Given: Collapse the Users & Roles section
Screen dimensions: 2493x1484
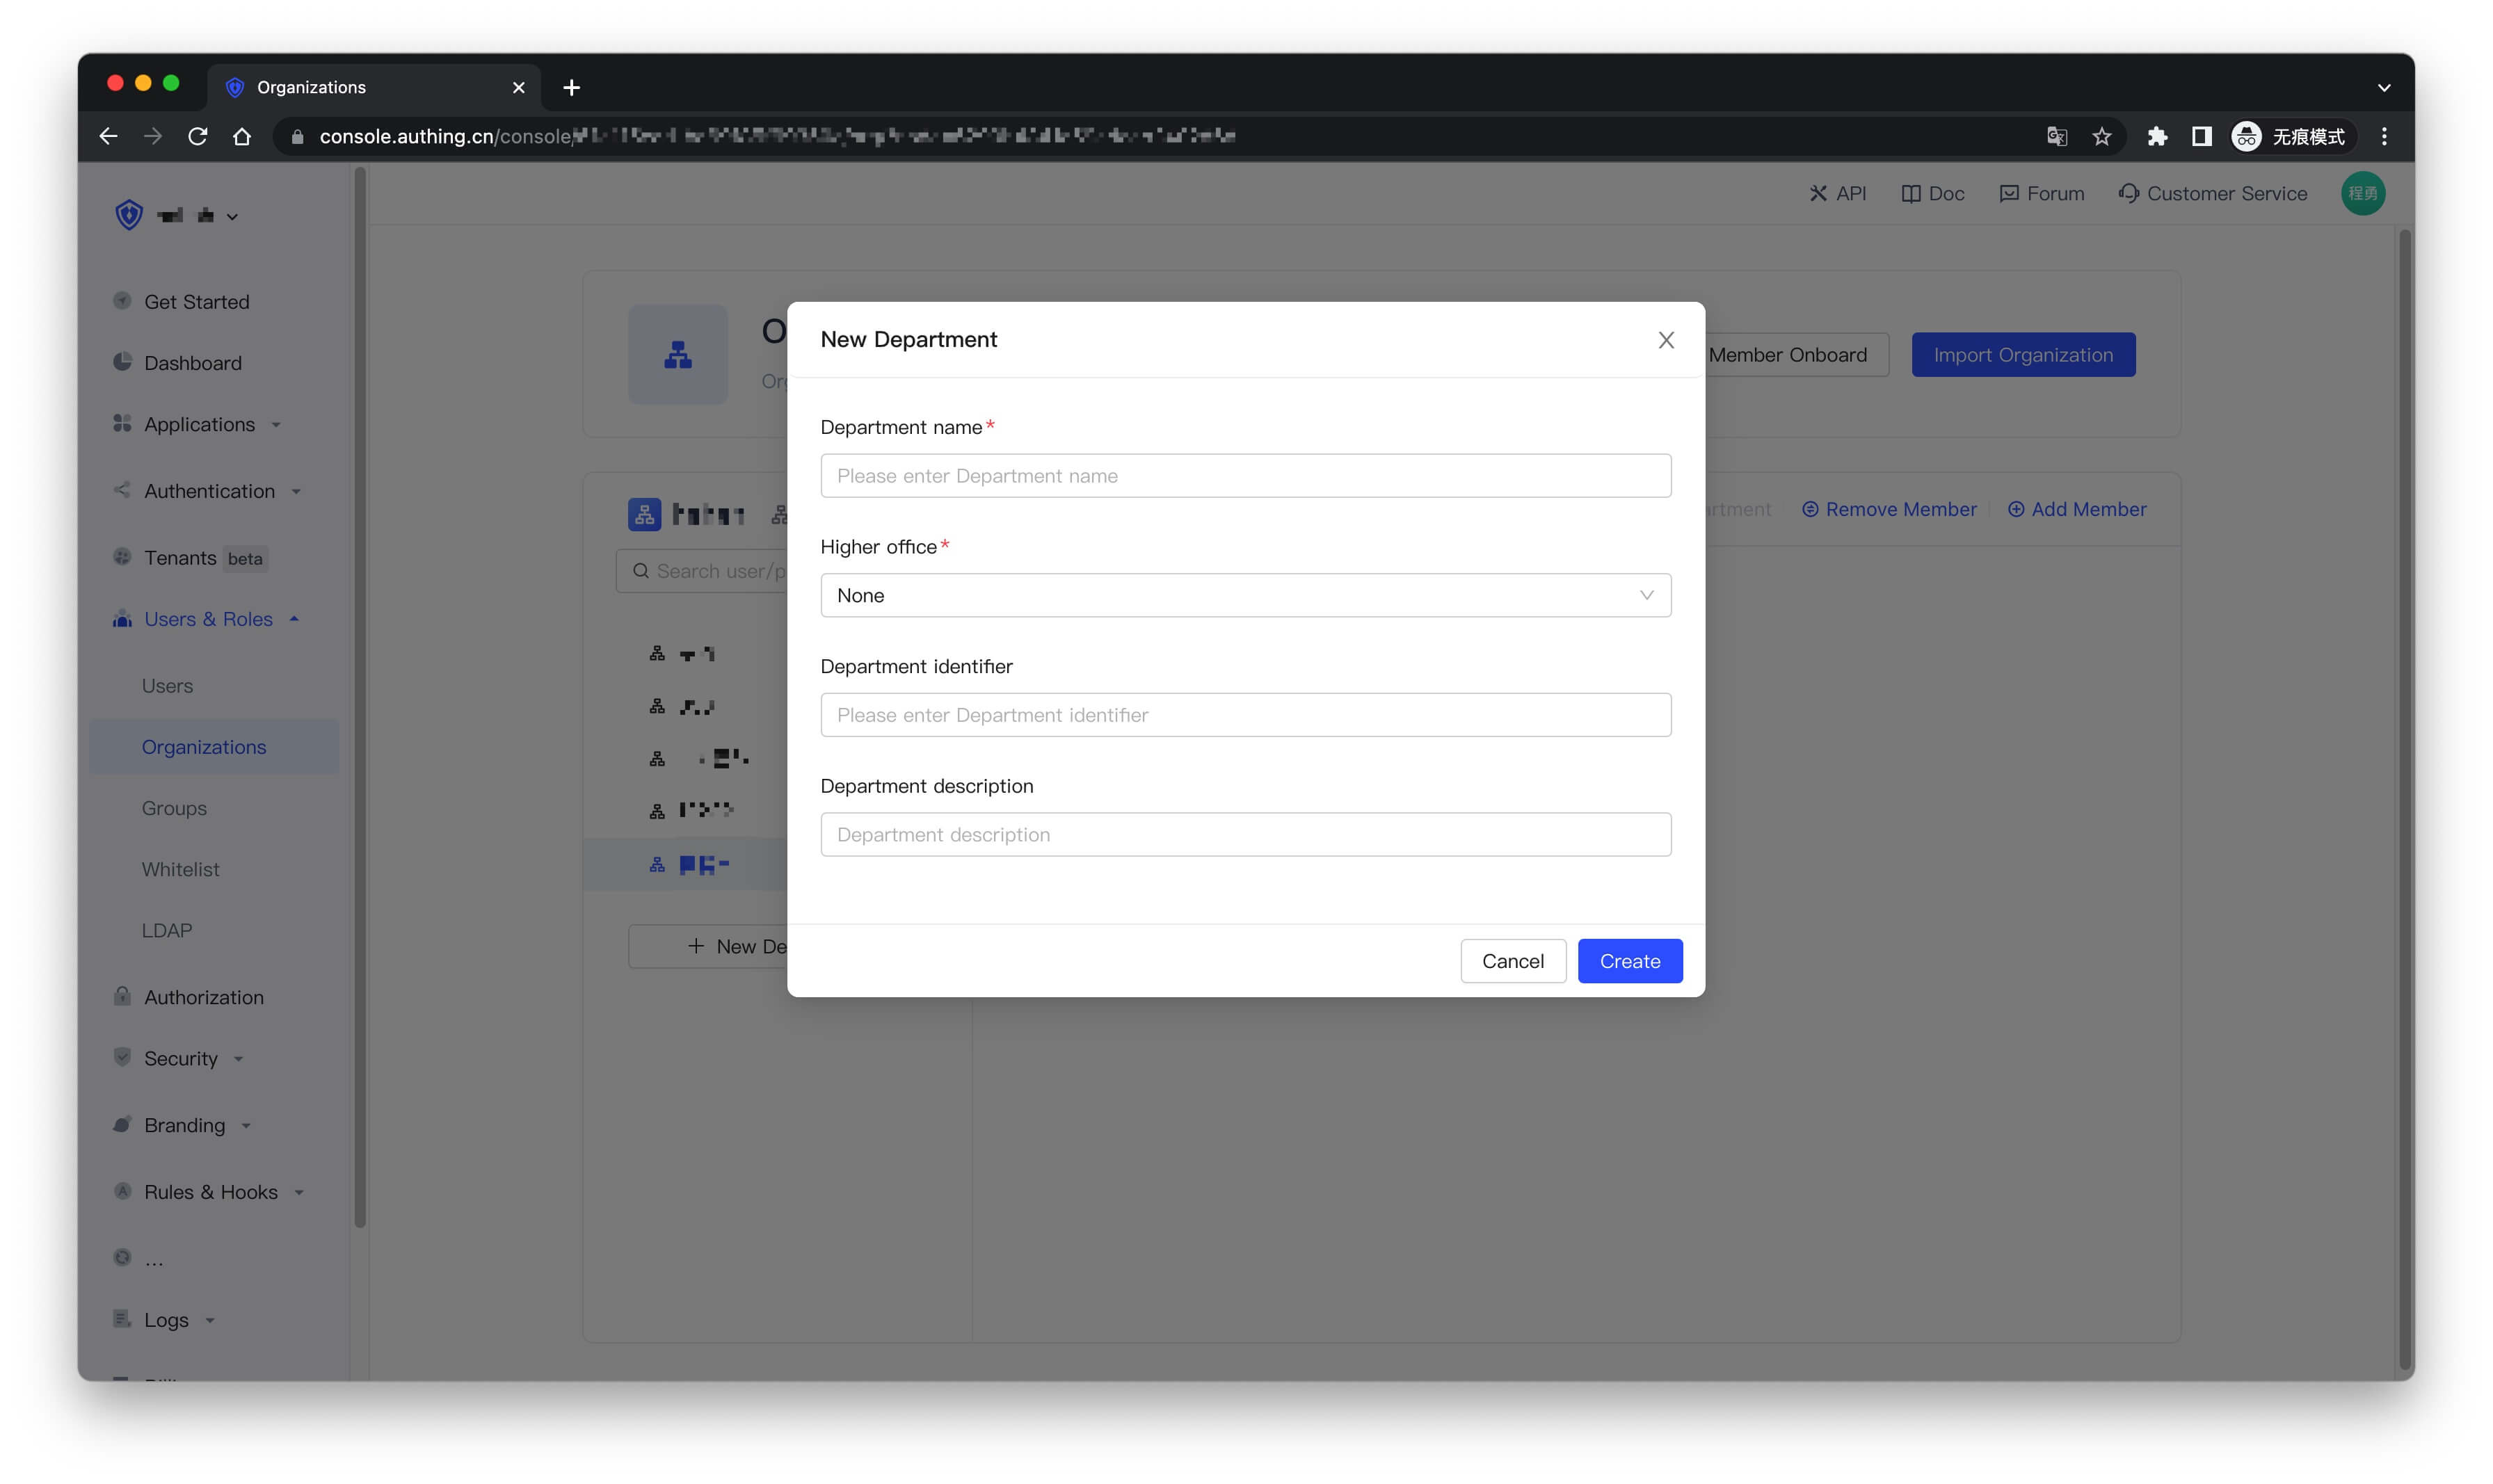Looking at the screenshot, I should click(x=208, y=619).
